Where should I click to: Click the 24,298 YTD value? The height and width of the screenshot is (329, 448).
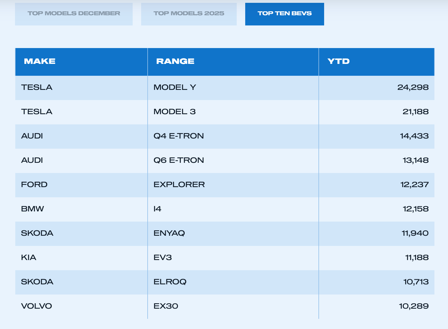413,87
